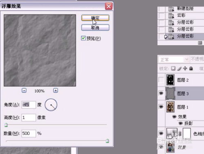Toggle the 预览(P) preview checkbox
The image size is (204, 154).
[83, 38]
